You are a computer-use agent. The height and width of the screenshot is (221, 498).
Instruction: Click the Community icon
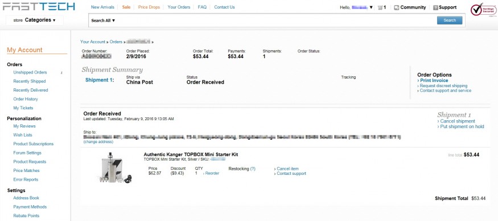coord(396,7)
